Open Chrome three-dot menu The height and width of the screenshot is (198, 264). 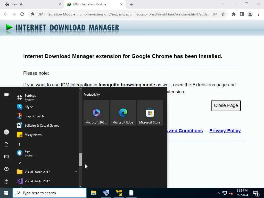(258, 14)
